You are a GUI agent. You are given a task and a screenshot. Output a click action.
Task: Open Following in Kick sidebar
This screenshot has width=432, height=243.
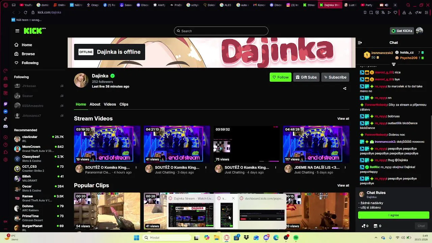pos(26,63)
